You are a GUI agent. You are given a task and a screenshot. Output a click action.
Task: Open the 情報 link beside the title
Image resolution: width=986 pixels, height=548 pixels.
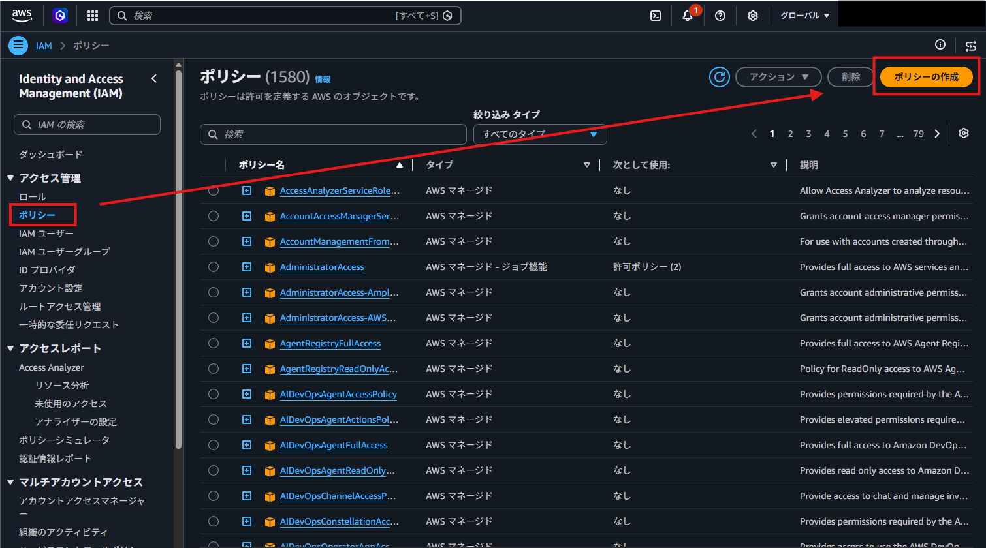[x=323, y=79]
